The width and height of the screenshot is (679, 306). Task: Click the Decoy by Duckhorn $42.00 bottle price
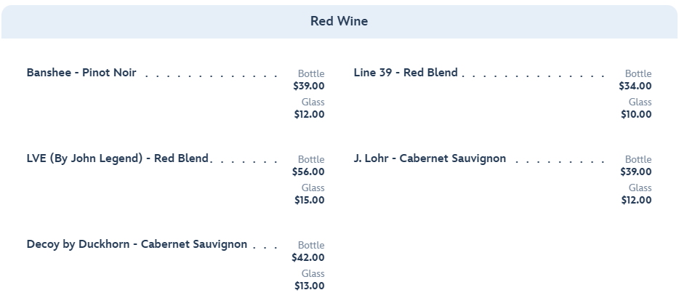coord(309,257)
